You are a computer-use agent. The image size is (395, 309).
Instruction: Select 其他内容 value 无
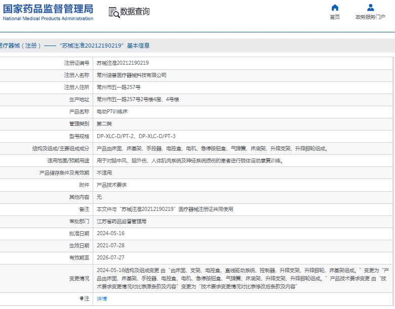pyautogui.click(x=99, y=197)
